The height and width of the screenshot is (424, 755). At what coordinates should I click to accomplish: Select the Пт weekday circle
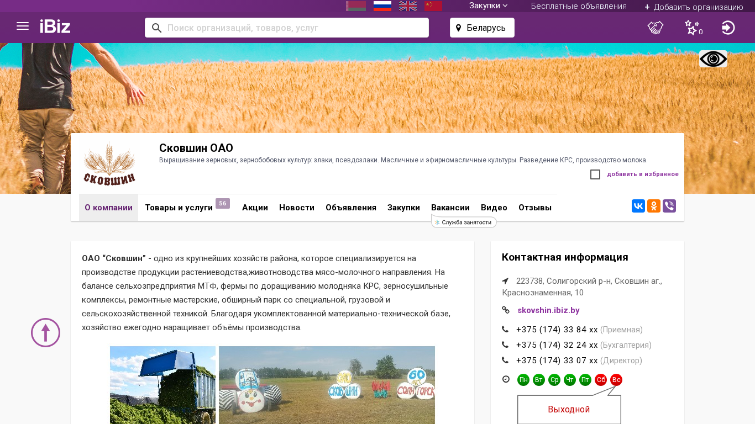tap(585, 380)
